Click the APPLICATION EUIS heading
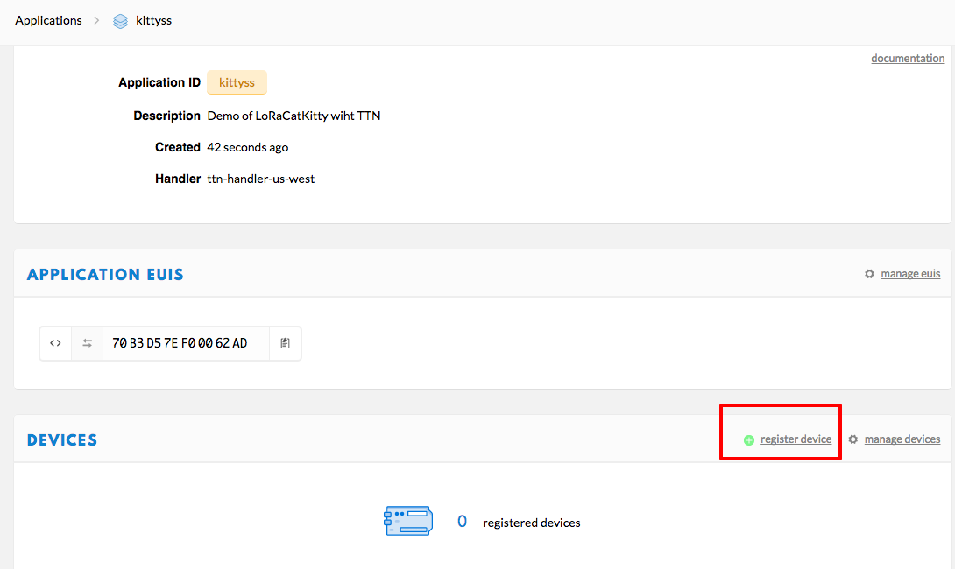Viewport: 955px width, 569px height. [x=105, y=275]
